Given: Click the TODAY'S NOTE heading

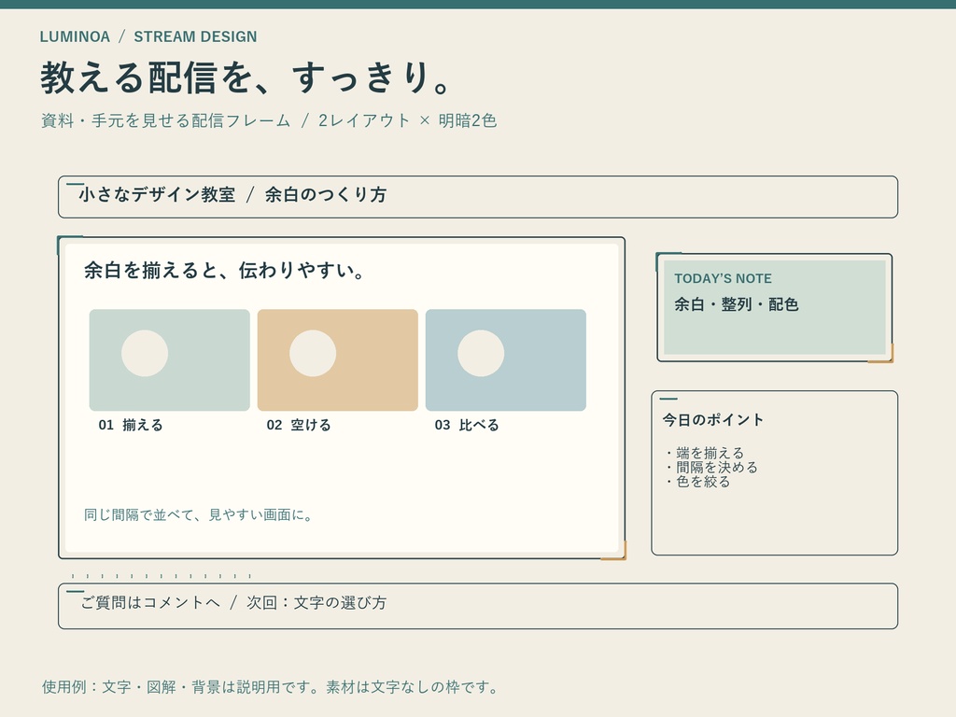Looking at the screenshot, I should 724,278.
